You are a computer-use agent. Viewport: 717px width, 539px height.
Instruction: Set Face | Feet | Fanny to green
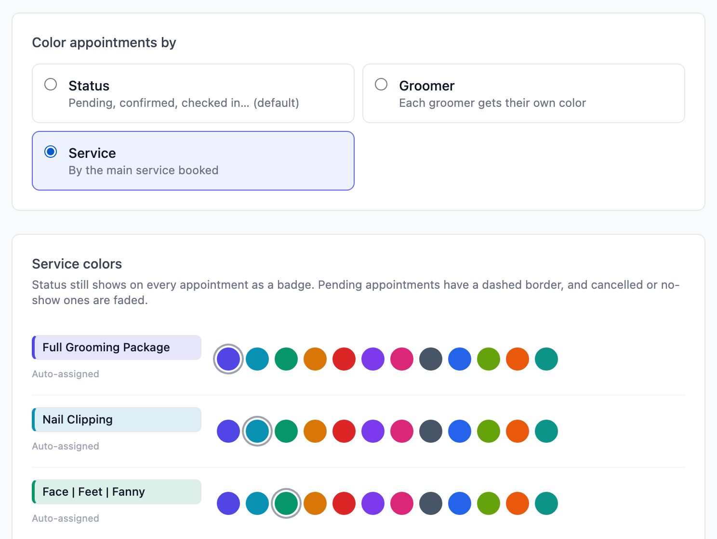(286, 503)
